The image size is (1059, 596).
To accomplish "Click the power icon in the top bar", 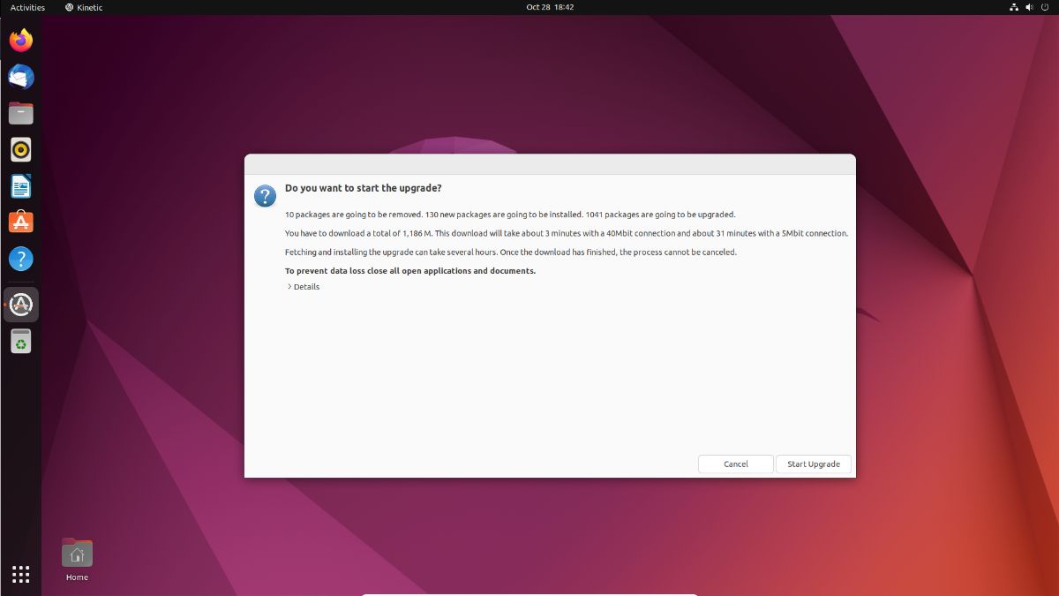I will click(1044, 7).
